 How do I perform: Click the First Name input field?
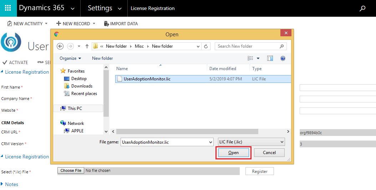[x=337, y=88]
